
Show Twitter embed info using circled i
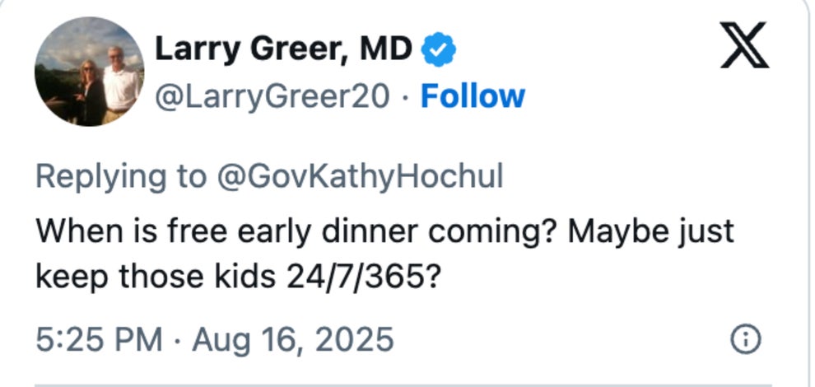[x=746, y=338]
